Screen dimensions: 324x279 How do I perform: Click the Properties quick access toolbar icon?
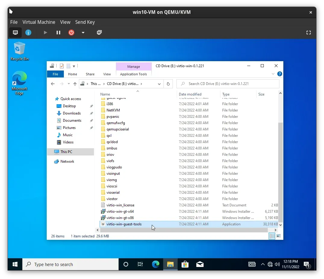(x=61, y=66)
